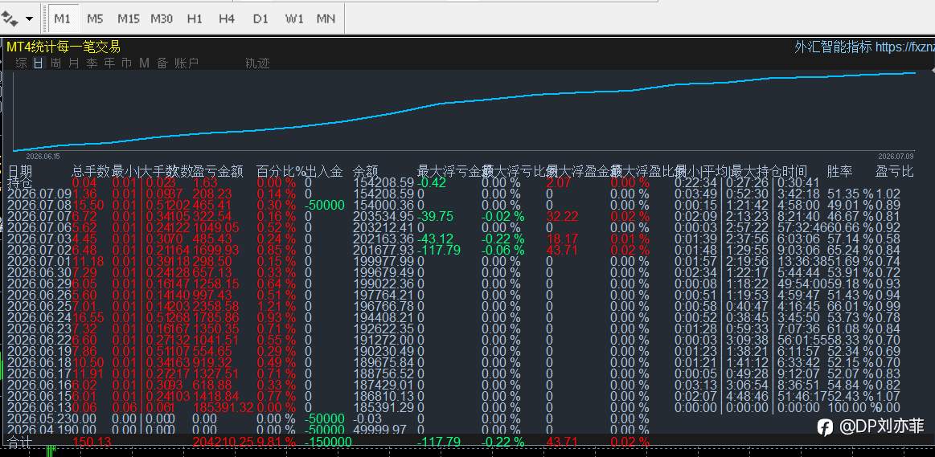Click balance value 154208.59 in 2026.07.09 row
The image size is (935, 457).
click(x=383, y=194)
